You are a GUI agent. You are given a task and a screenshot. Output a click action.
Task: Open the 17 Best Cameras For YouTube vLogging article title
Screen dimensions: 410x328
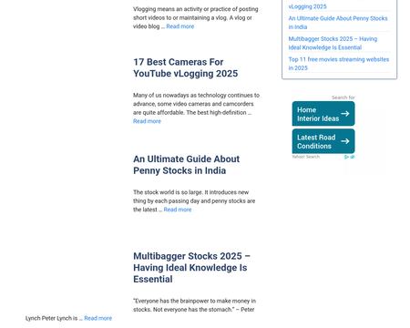coord(186,67)
